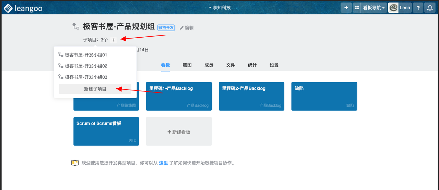The image size is (439, 190).
Task: Select sub-project 极客书屋-开发小组01
Action: [86, 55]
